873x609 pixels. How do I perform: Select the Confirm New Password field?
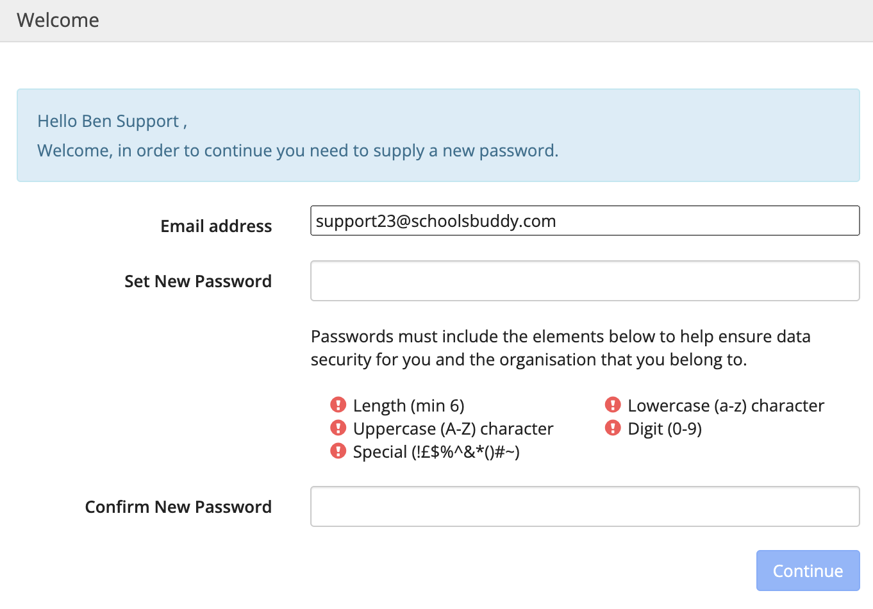click(585, 506)
